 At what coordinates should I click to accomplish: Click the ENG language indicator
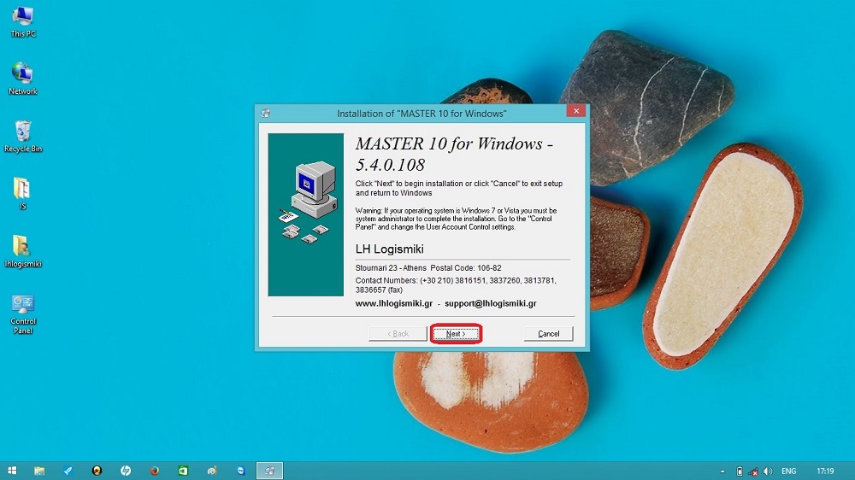pos(788,471)
